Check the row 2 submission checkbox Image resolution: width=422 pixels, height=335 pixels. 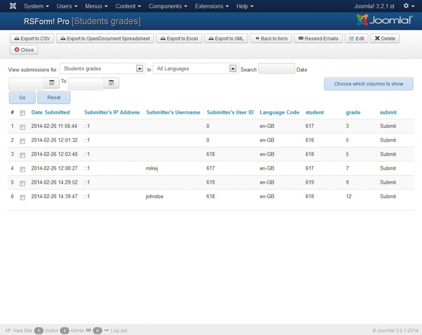[x=23, y=141]
